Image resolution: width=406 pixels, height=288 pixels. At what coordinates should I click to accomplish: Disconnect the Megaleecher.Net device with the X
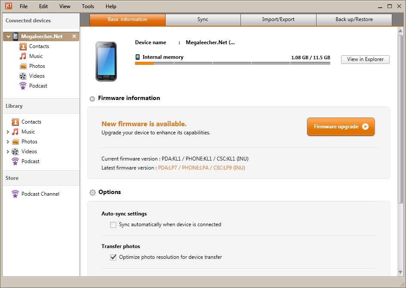tap(74, 36)
